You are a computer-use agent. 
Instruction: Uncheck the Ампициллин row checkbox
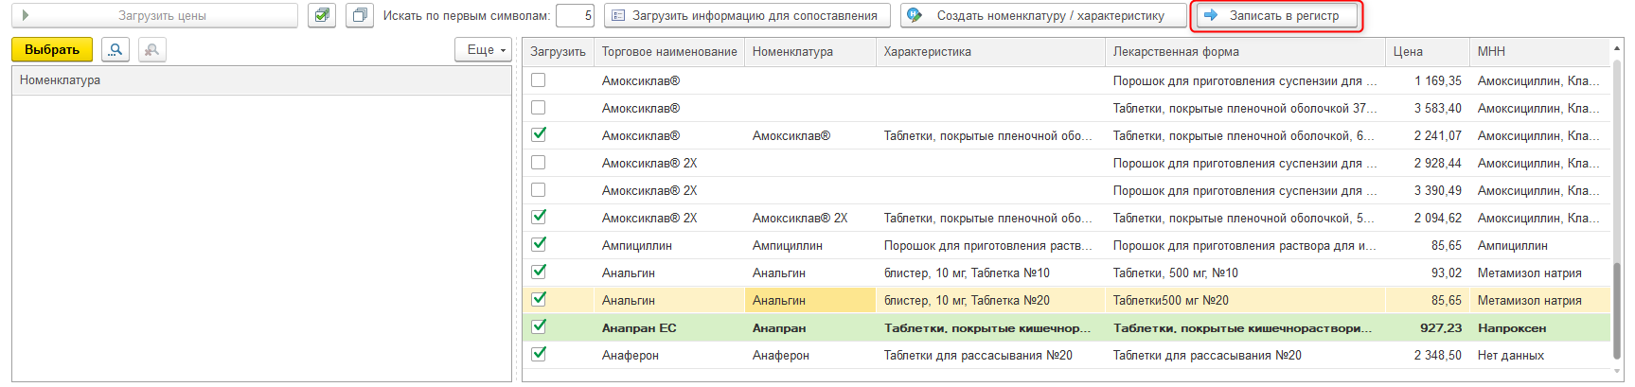pos(539,244)
